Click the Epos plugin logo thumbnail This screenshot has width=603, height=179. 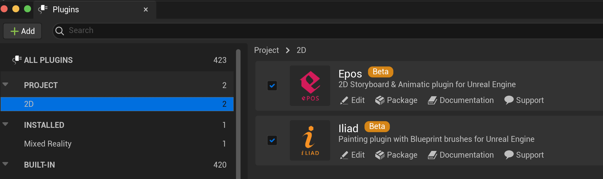[310, 86]
